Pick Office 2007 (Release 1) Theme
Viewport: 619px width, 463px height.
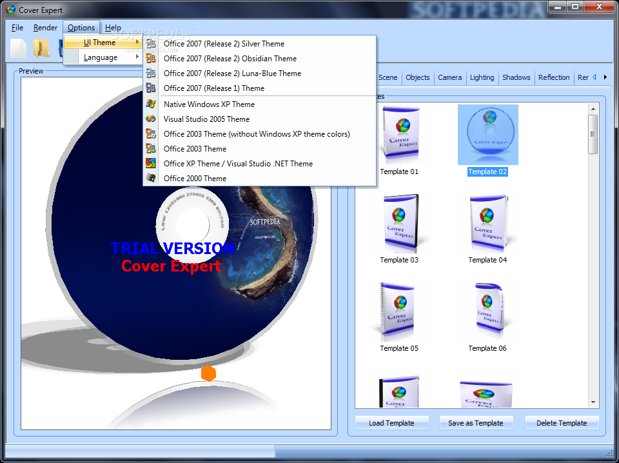[x=259, y=88]
